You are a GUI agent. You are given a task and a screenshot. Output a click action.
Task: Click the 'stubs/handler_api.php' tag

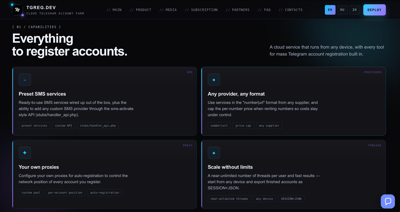(98, 126)
